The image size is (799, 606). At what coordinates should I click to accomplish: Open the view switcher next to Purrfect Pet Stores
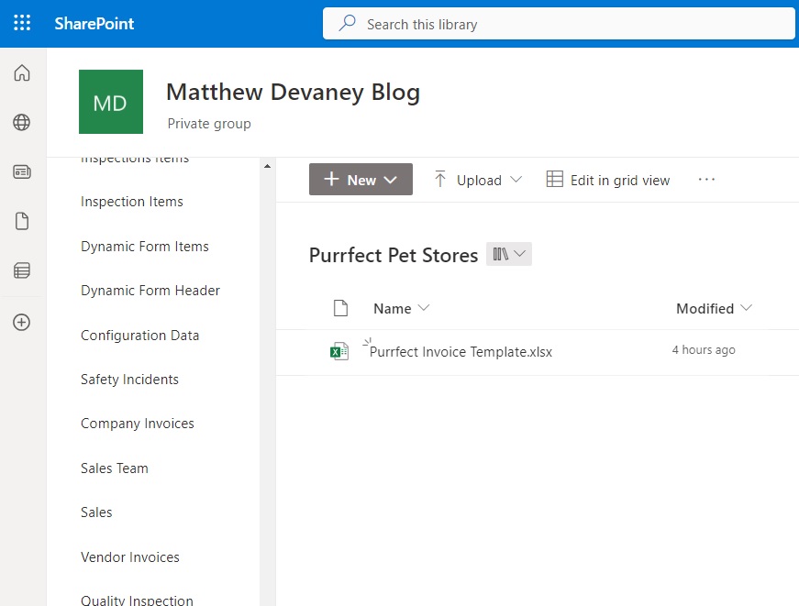point(509,254)
